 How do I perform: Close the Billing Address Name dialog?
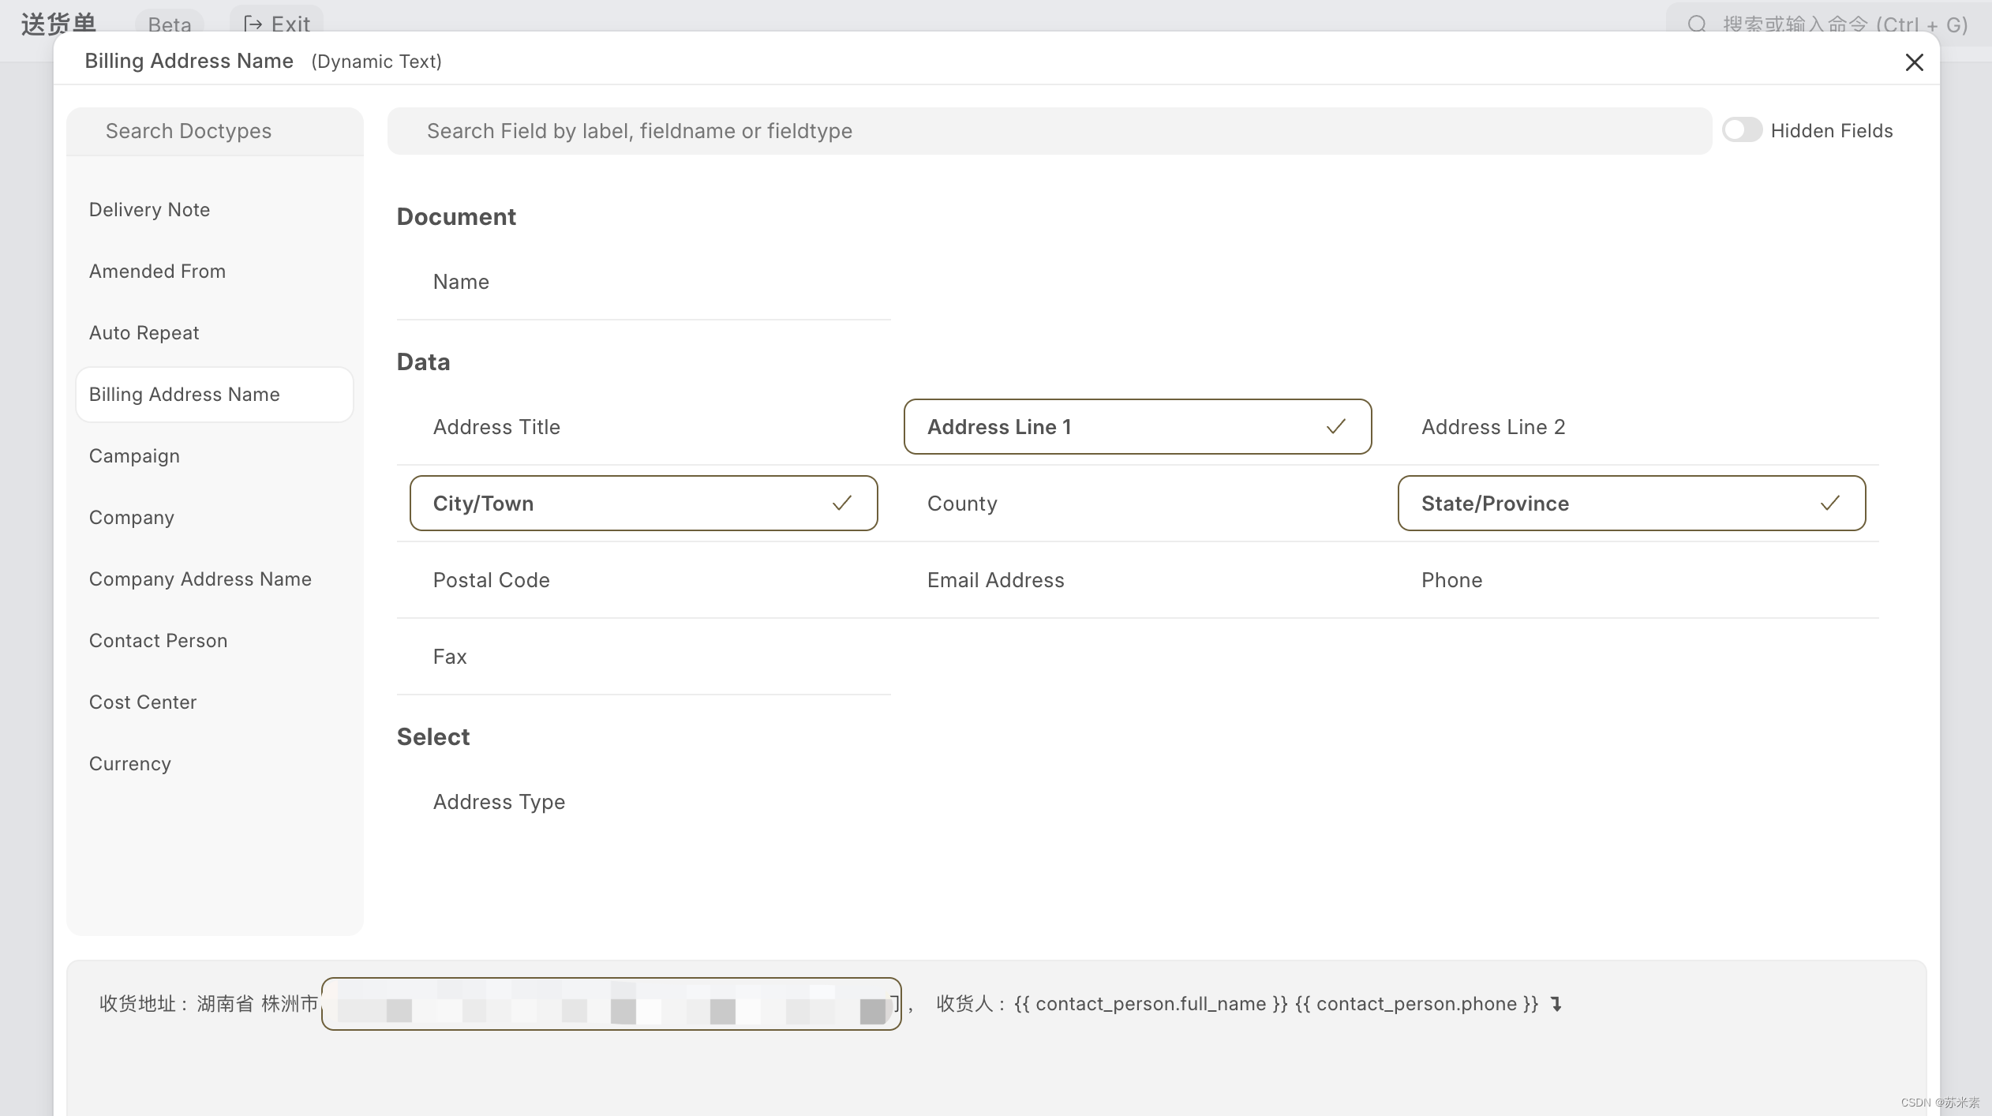point(1914,62)
